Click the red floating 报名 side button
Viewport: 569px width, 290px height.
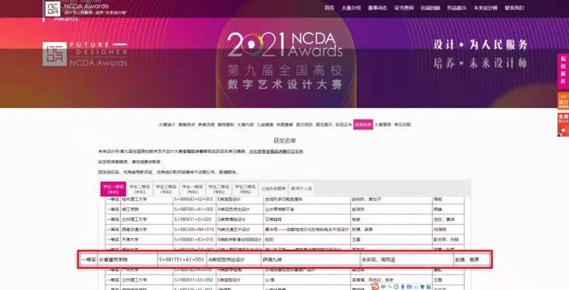563,66
